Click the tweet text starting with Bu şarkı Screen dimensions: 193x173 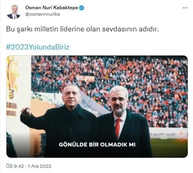(x=83, y=29)
